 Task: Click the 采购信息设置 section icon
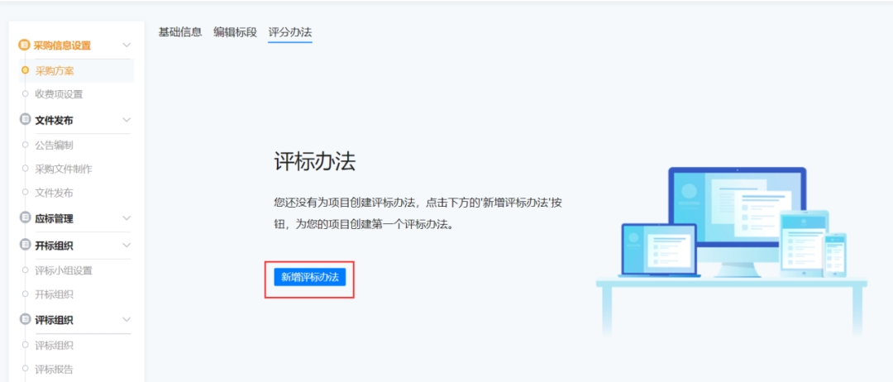click(x=25, y=45)
